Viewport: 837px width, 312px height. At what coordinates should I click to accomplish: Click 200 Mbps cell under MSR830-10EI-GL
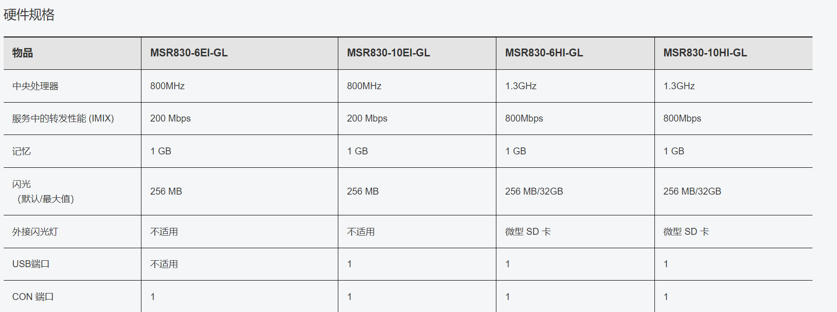click(367, 119)
